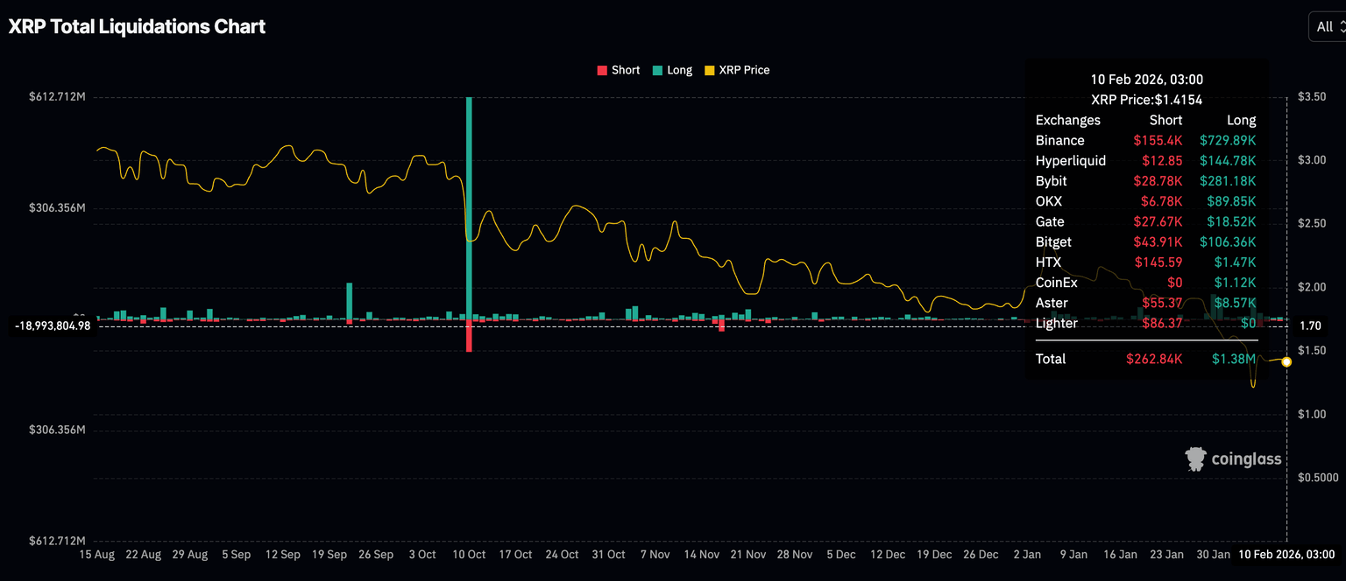Click the red Short legend marker

tap(602, 70)
